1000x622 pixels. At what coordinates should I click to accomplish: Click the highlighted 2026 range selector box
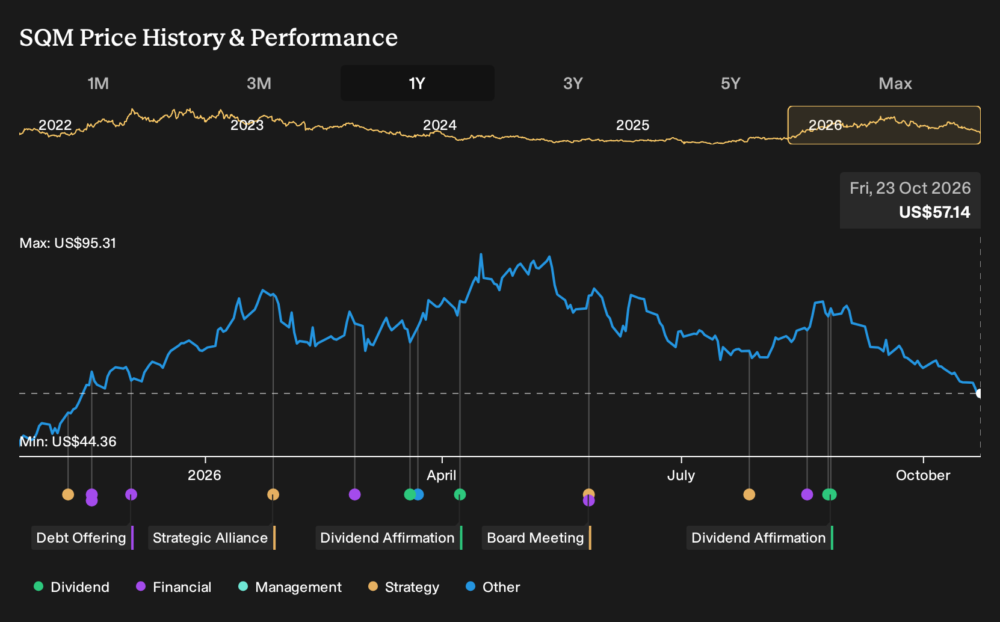[884, 125]
